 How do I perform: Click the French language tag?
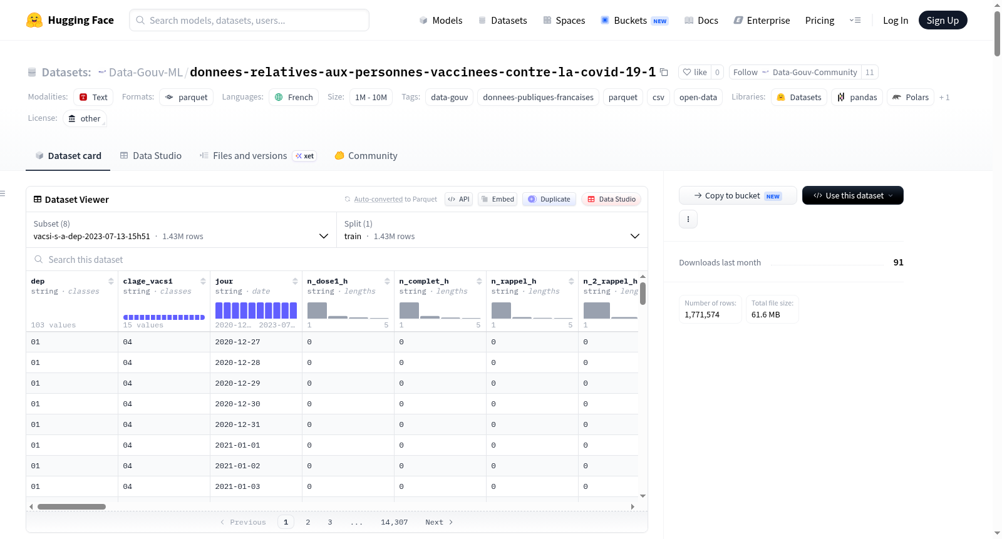tap(294, 97)
